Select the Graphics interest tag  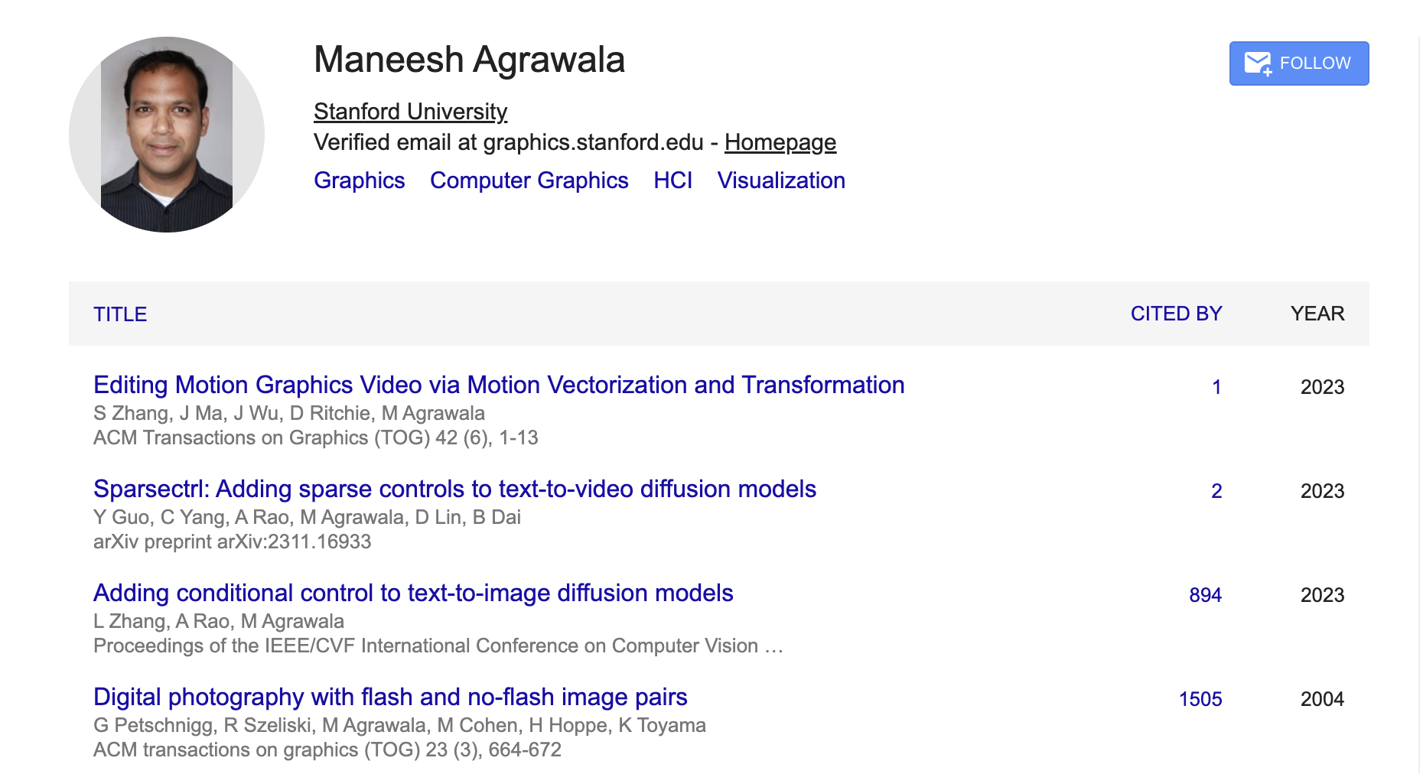tap(359, 180)
